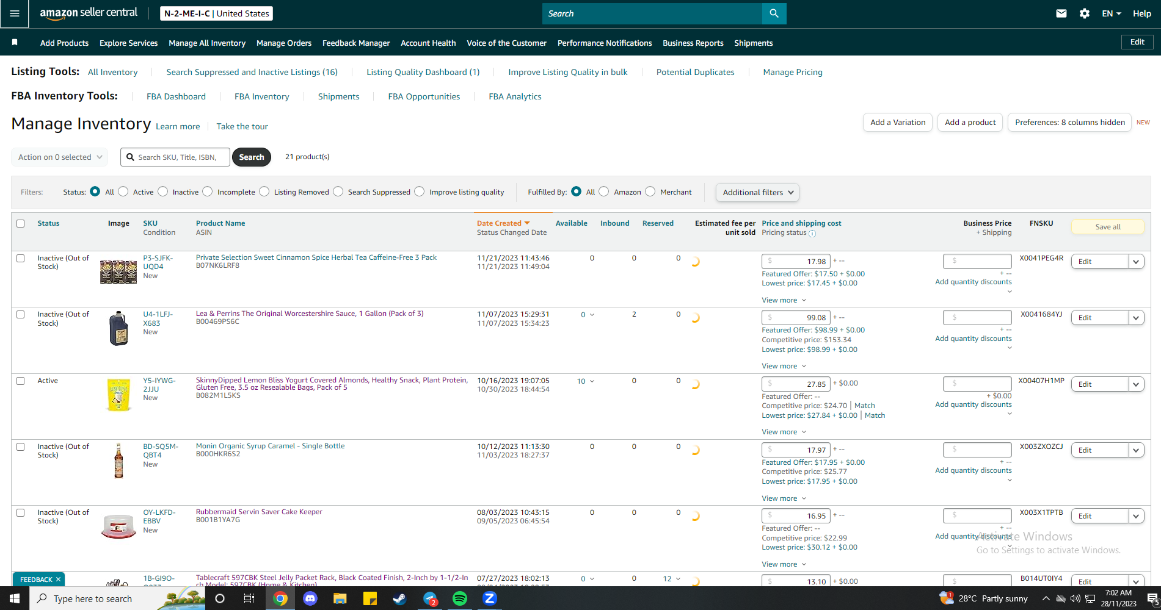Click the Rubbermaid Cake Keeper product image
This screenshot has width=1161, height=610.
pos(118,526)
